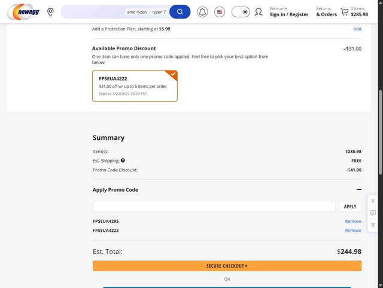Open the delivery location pin
This screenshot has width=383, height=288.
50,12
